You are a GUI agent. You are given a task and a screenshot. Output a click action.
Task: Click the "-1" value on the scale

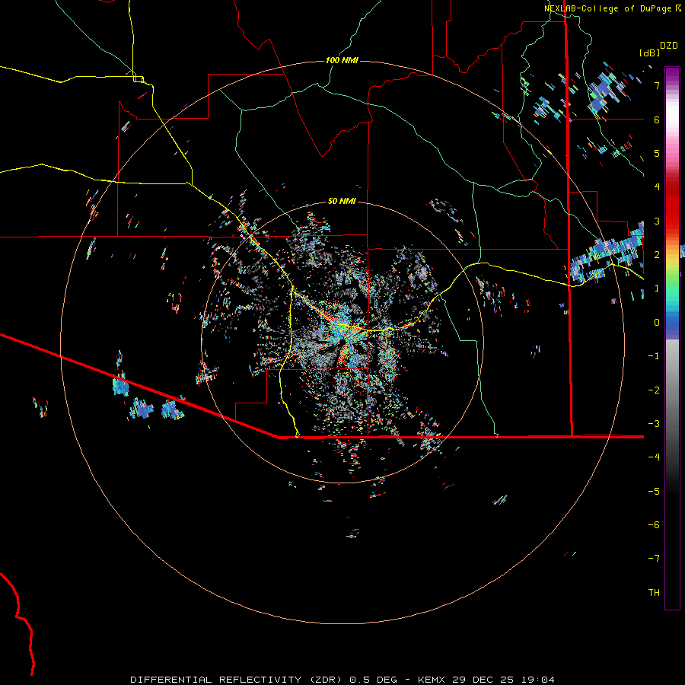coord(654,356)
